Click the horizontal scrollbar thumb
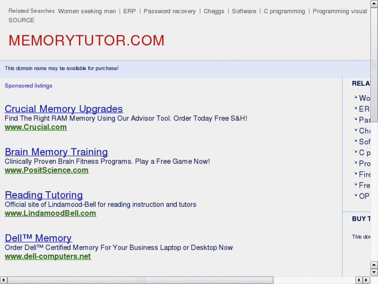The height and width of the screenshot is (284, 378). pyautogui.click(x=140, y=280)
